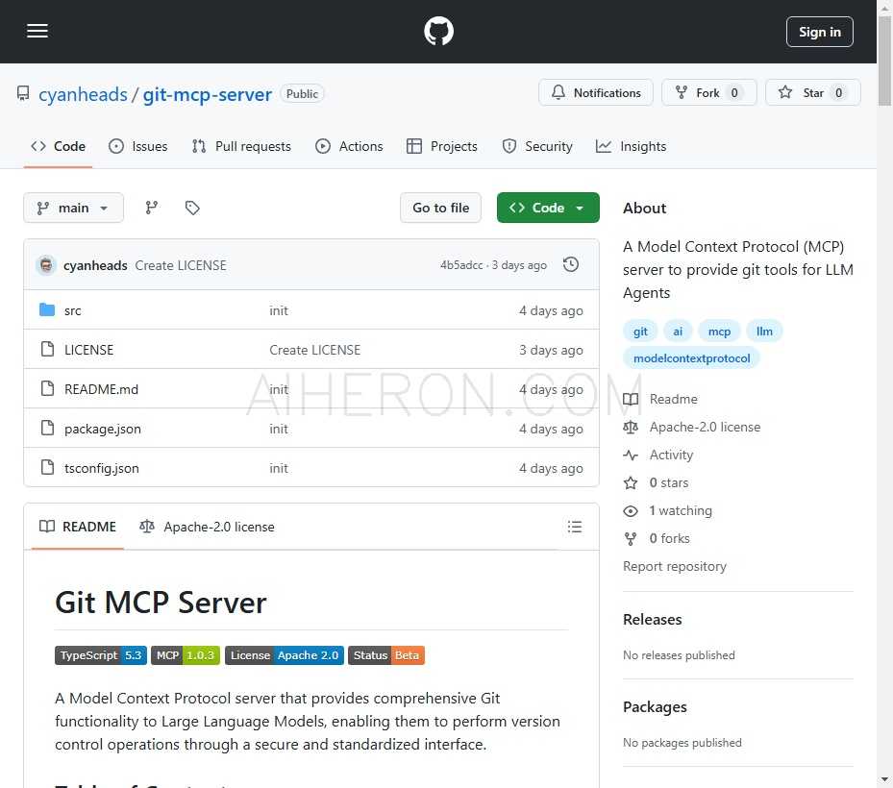The width and height of the screenshot is (893, 788).
Task: Click the TypeScript 5.3 badge
Action: (x=101, y=655)
